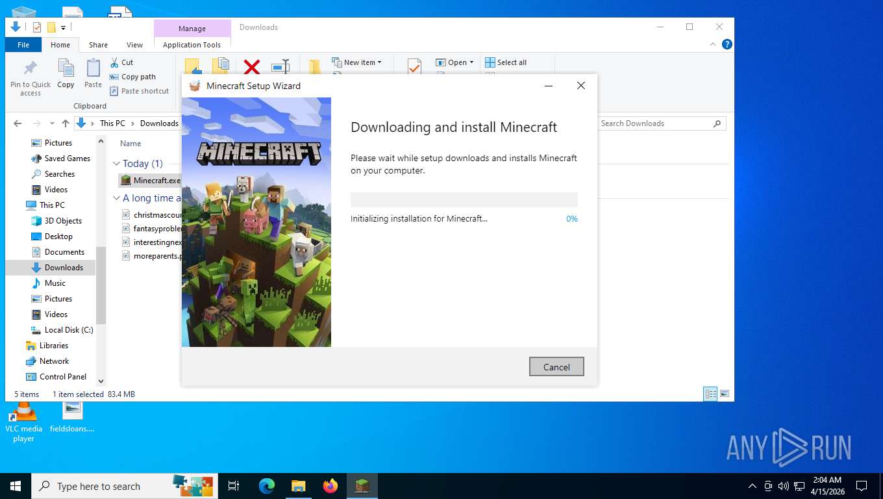Image resolution: width=883 pixels, height=499 pixels.
Task: Collapse the A long time ago group
Action: [x=117, y=198]
